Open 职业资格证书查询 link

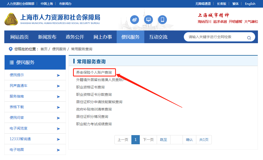coord(90,87)
